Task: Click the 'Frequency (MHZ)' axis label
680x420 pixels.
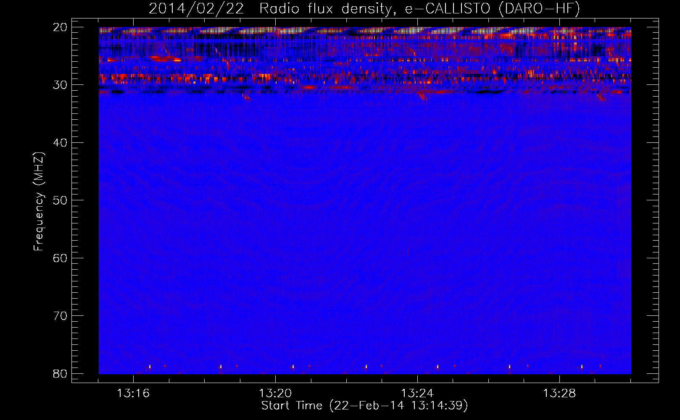Action: pyautogui.click(x=39, y=201)
